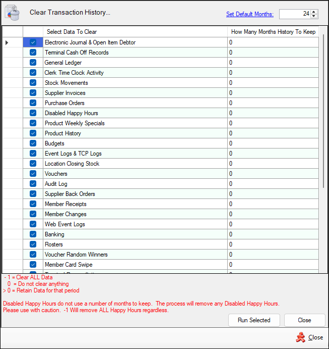This screenshot has width=329, height=349.
Task: Click Close with the red figure icon
Action: (309, 337)
